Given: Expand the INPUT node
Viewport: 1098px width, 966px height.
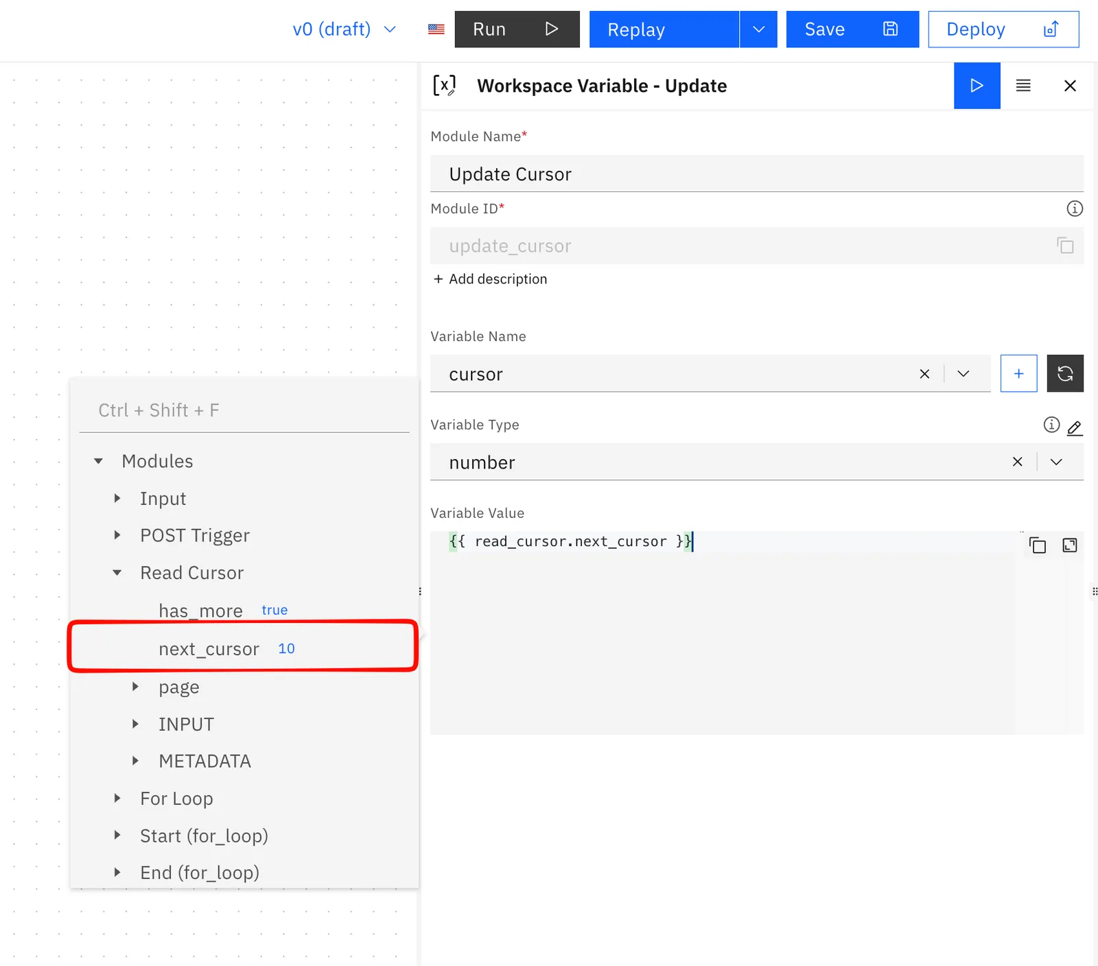Looking at the screenshot, I should pyautogui.click(x=135, y=724).
